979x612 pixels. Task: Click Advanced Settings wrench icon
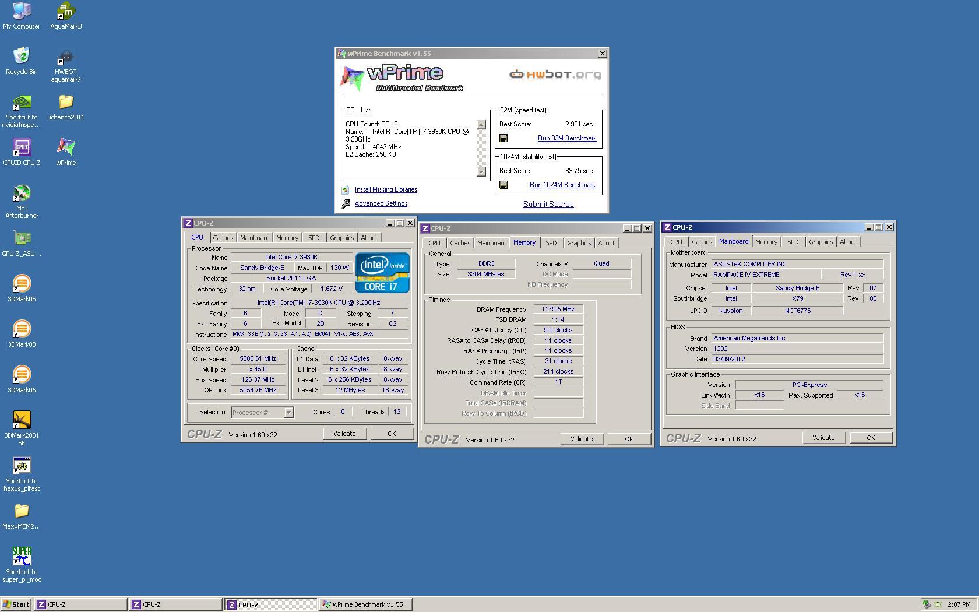tap(346, 203)
